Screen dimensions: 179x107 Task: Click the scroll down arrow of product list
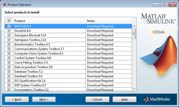[134, 89]
